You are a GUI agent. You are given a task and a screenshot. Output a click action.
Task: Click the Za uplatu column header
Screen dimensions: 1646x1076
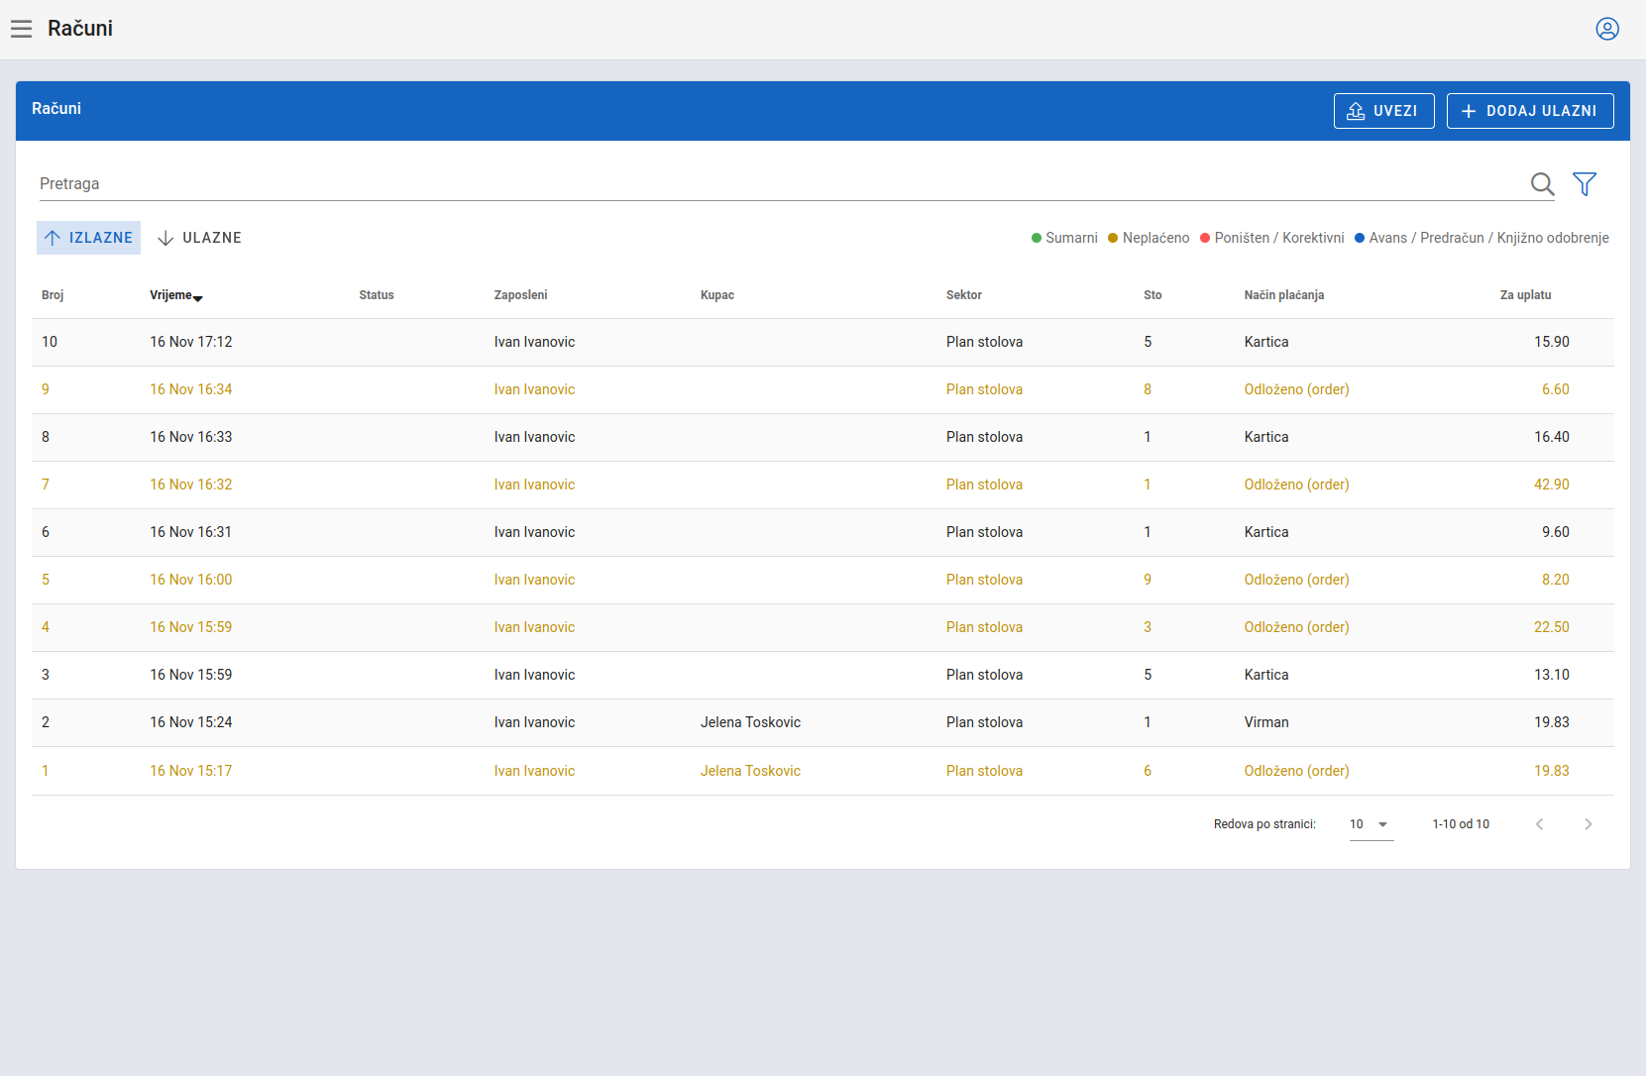pyautogui.click(x=1526, y=295)
